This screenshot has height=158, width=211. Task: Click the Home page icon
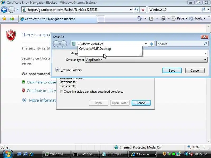point(140,18)
